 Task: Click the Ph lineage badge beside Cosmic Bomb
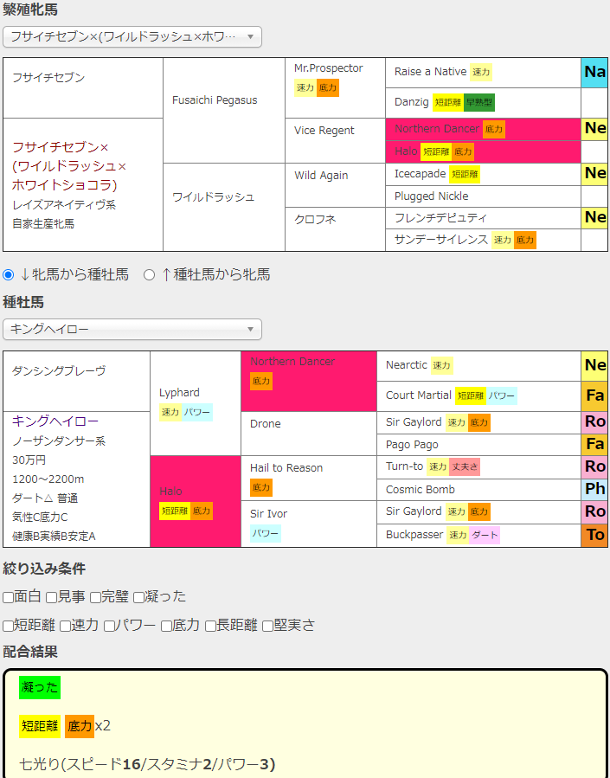pos(594,489)
